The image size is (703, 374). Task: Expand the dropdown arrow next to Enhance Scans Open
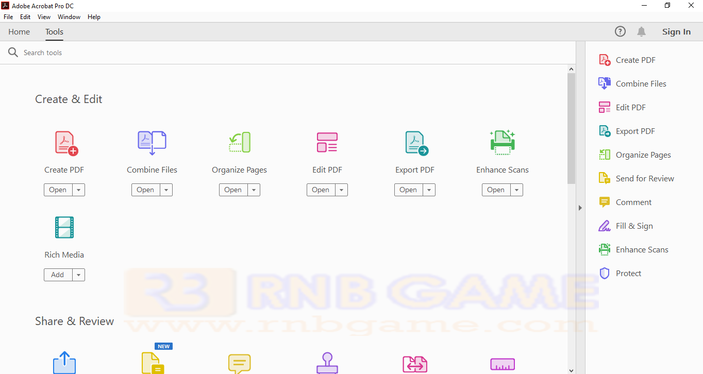coord(516,190)
